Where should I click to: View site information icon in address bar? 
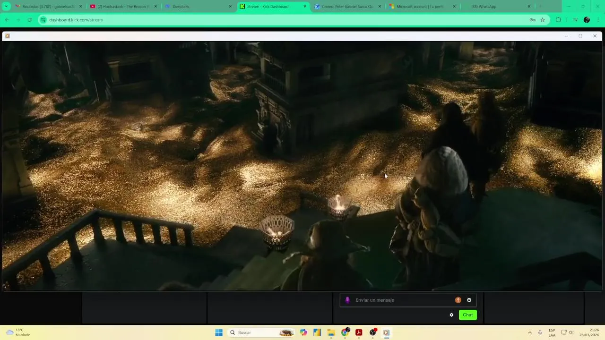click(x=43, y=20)
